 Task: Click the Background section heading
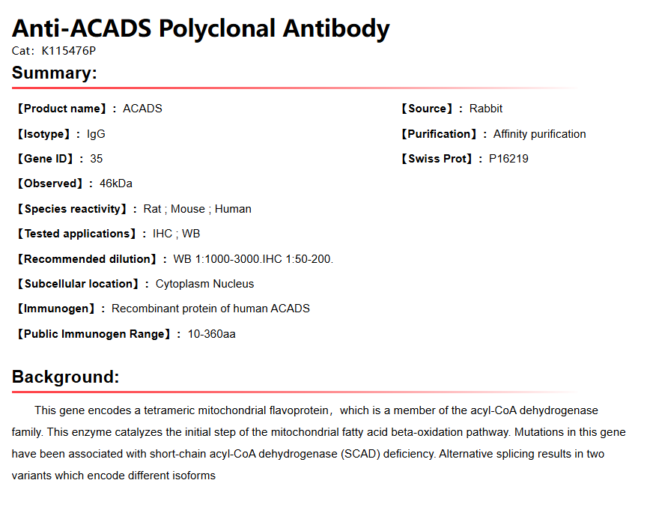pyautogui.click(x=66, y=377)
